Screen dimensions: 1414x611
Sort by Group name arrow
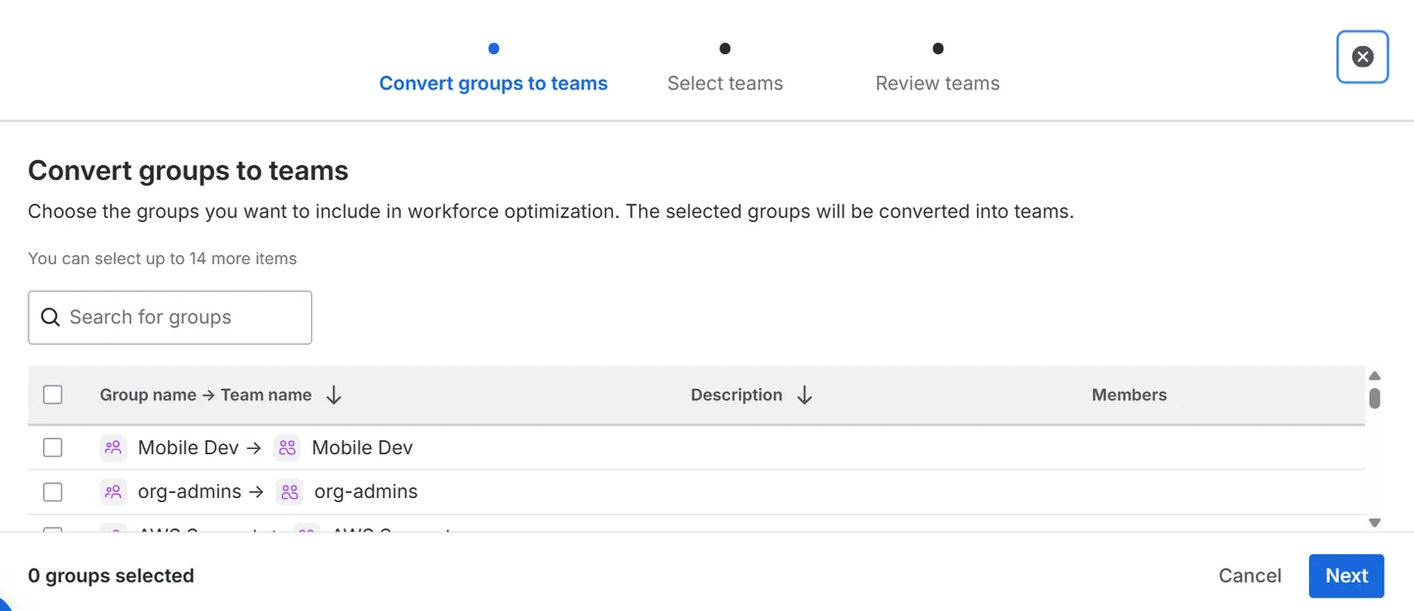334,395
